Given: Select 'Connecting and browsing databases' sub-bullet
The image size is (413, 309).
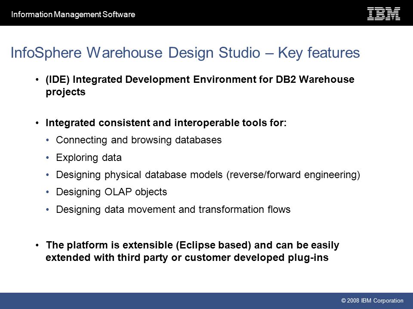Looking at the screenshot, I should (x=139, y=140).
